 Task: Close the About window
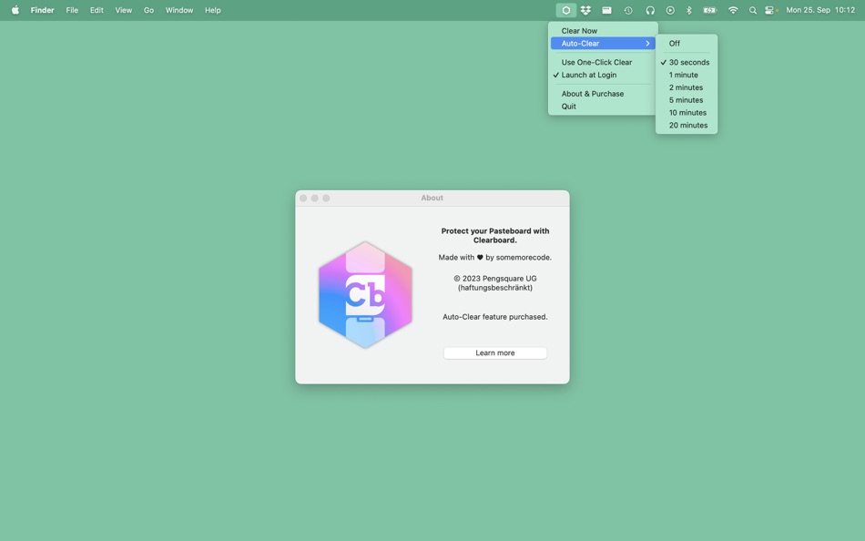303,199
